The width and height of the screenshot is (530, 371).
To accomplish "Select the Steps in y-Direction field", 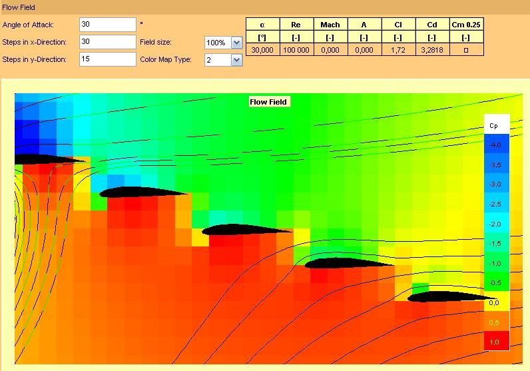I will [107, 59].
